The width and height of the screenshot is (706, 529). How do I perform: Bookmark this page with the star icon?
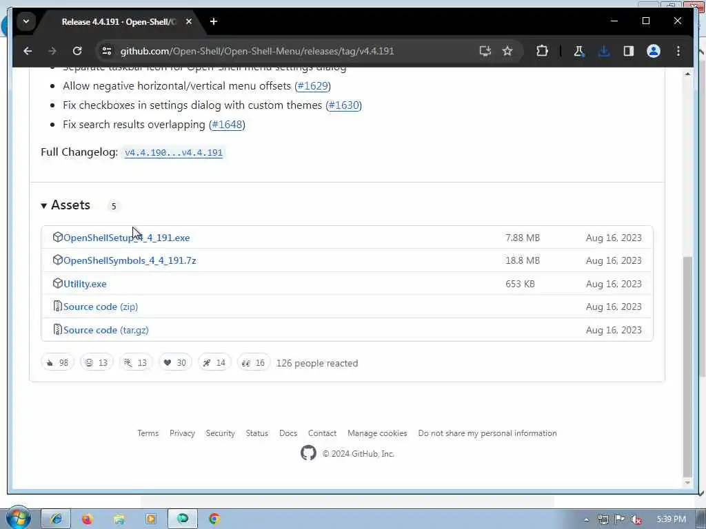click(x=507, y=51)
